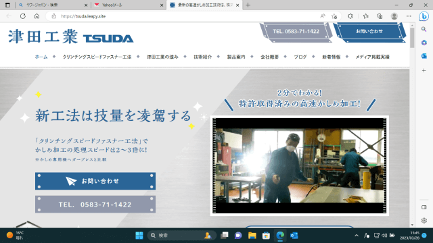This screenshot has width=433, height=243.
Task: Expand the system tray hidden icons chevron
Action: (x=357, y=236)
